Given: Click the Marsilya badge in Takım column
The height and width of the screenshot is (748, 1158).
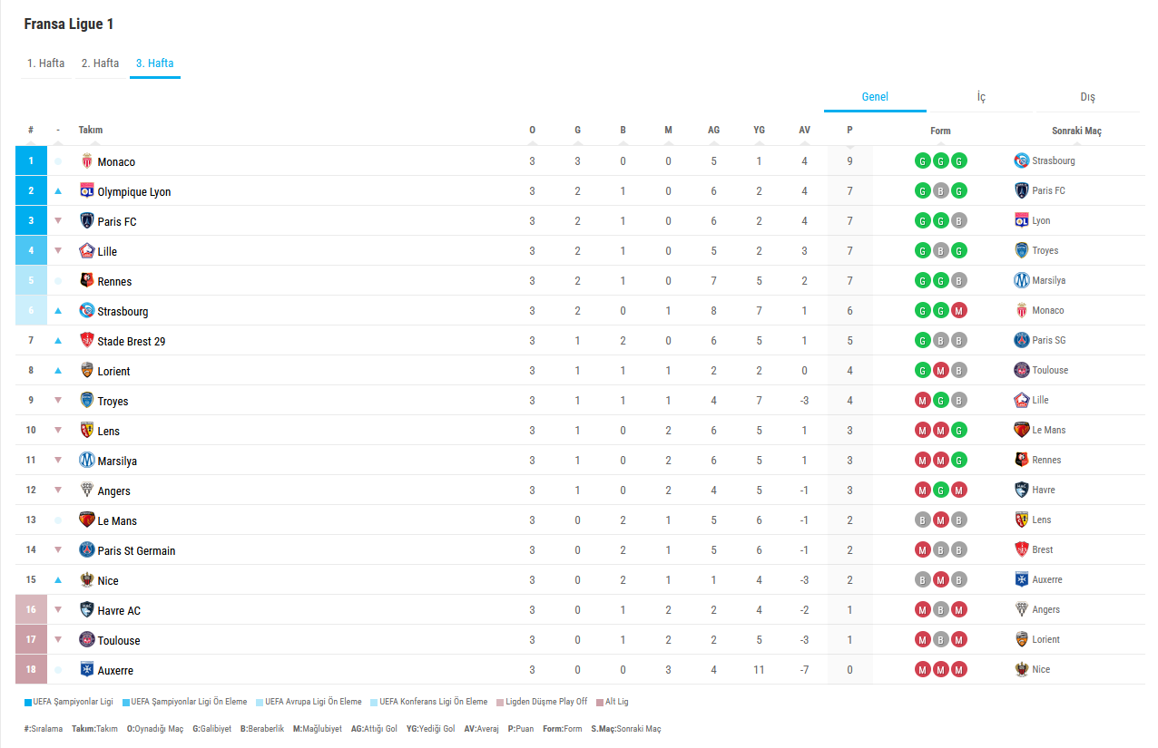Looking at the screenshot, I should click(87, 461).
